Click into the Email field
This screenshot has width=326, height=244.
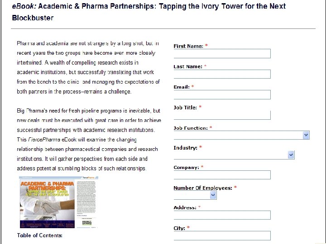[x=222, y=94]
